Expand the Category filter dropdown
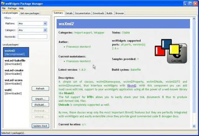The height and width of the screenshot is (136, 199). tap(45, 30)
